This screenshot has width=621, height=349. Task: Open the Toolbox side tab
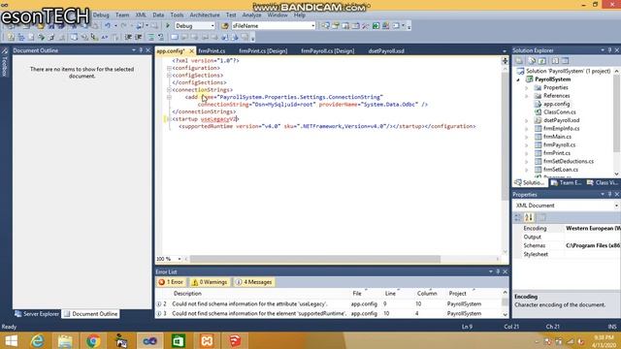[5, 62]
